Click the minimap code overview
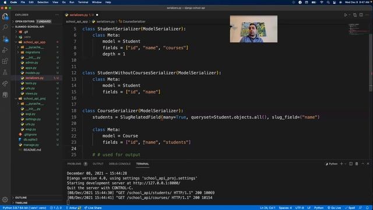 pos(358,29)
